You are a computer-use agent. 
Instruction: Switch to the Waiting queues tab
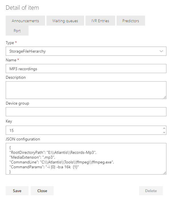click(65, 21)
